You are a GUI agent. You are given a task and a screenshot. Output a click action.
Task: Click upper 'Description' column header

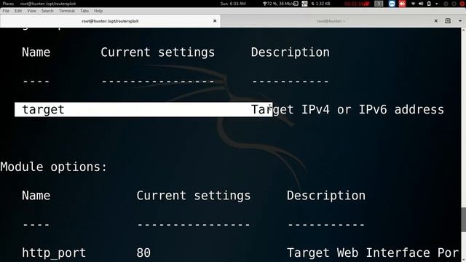click(291, 52)
